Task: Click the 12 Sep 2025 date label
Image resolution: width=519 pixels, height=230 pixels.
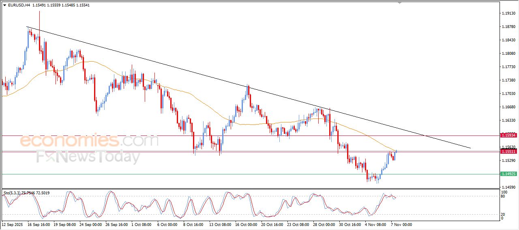Action: [x=13, y=224]
